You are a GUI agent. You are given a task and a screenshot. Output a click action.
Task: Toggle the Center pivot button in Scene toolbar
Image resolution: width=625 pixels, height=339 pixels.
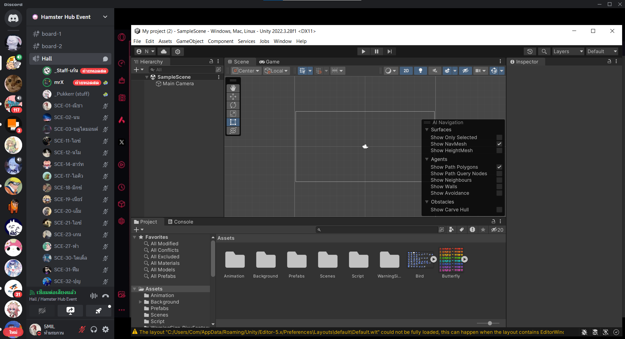tap(245, 71)
